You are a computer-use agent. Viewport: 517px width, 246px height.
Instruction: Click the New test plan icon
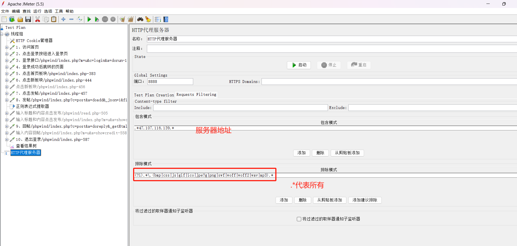coord(4,19)
